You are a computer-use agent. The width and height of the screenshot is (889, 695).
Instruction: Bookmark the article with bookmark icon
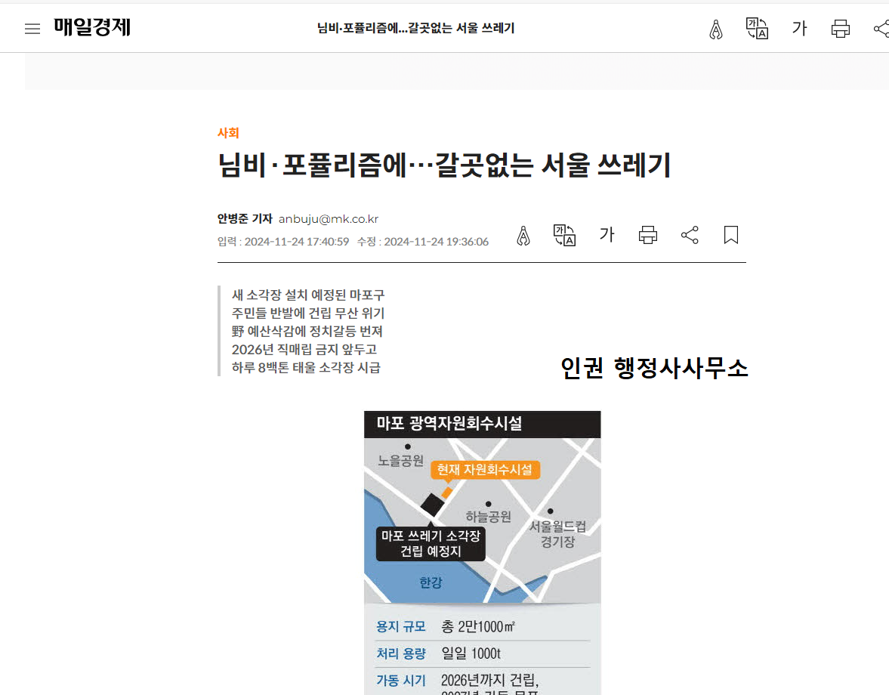pyautogui.click(x=731, y=235)
